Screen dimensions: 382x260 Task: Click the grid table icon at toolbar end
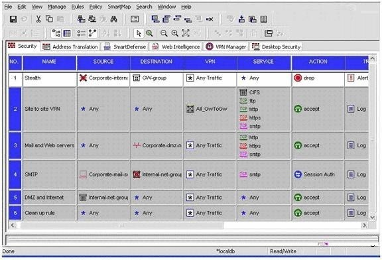click(x=263, y=19)
